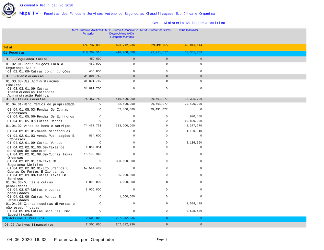Click the 'Orçamento Retificativo 2020' title
The image size is (324, 250).
pyautogui.click(x=47, y=5)
